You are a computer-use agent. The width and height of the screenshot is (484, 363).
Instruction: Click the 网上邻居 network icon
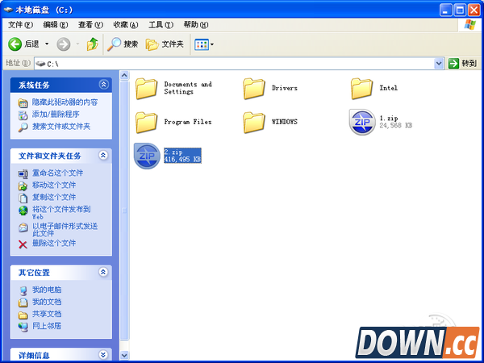tap(23, 328)
